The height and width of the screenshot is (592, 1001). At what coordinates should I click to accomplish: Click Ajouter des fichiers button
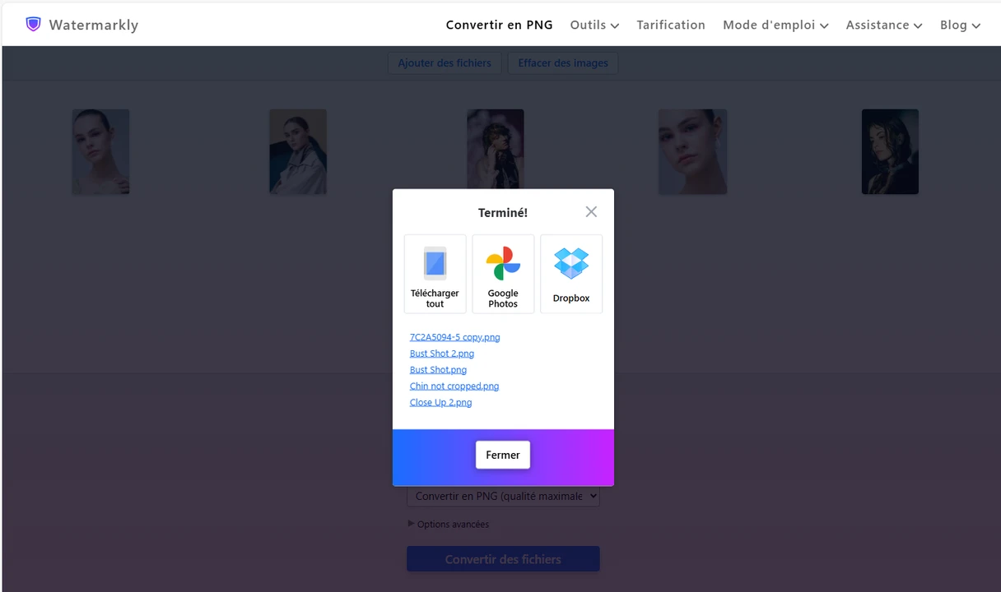click(445, 63)
